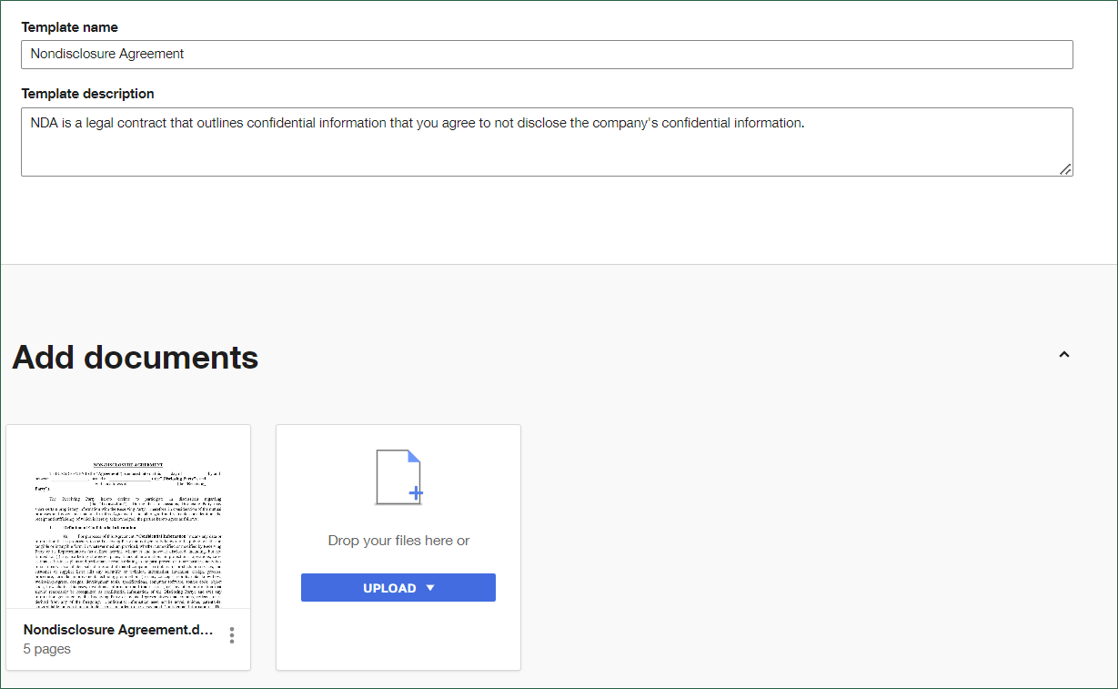Open the document three-dot options menu
1118x689 pixels.
tap(232, 635)
